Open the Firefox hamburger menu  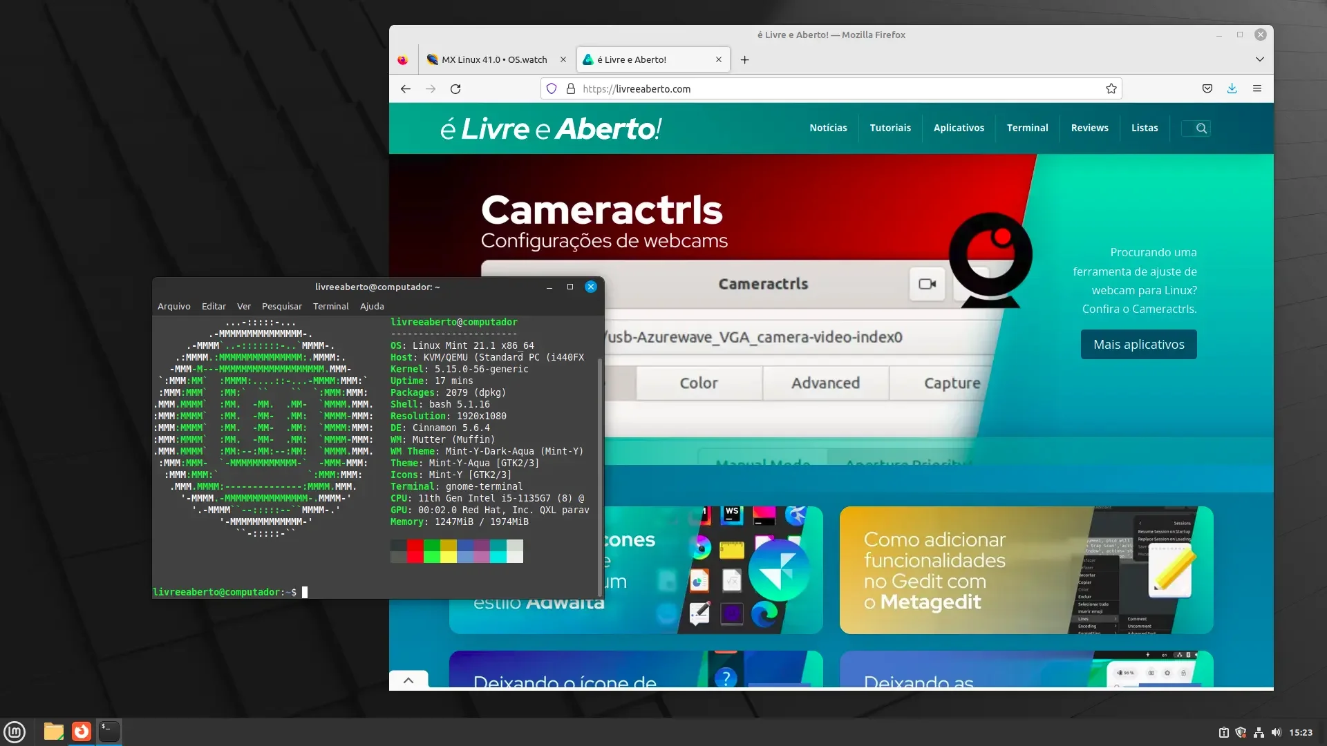click(1257, 88)
